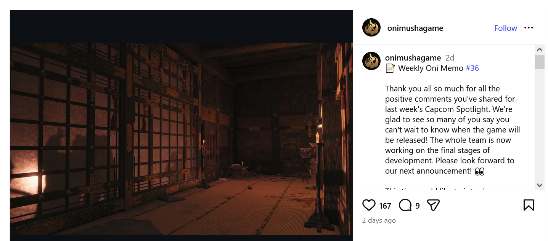The image size is (548, 241).
Task: Click the 9 comments count
Action: (x=418, y=206)
